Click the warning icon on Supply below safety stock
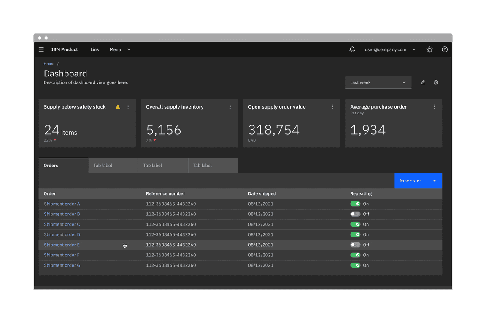Viewport: 486px width, 324px height. [118, 107]
